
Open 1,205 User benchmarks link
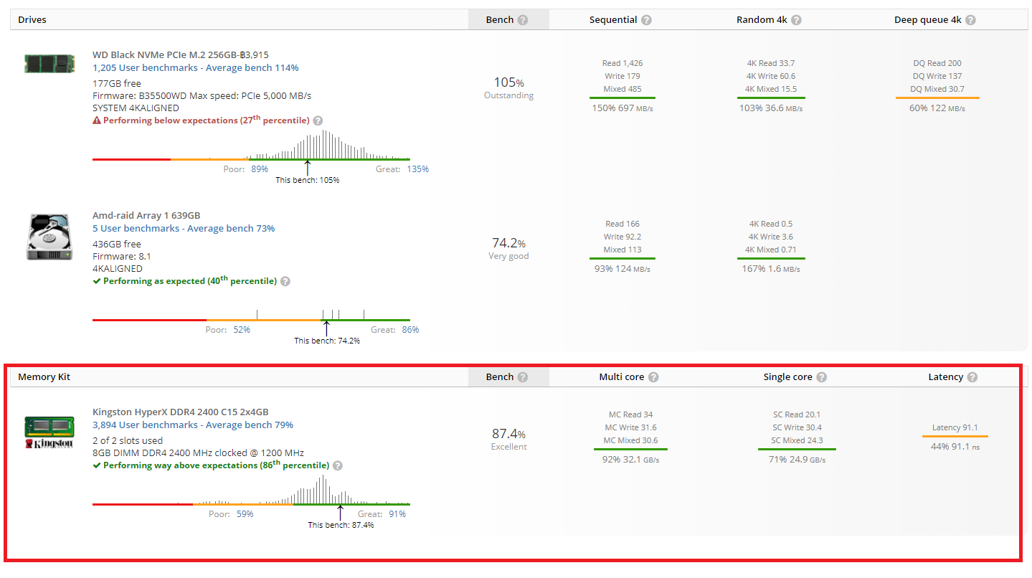pyautogui.click(x=196, y=68)
